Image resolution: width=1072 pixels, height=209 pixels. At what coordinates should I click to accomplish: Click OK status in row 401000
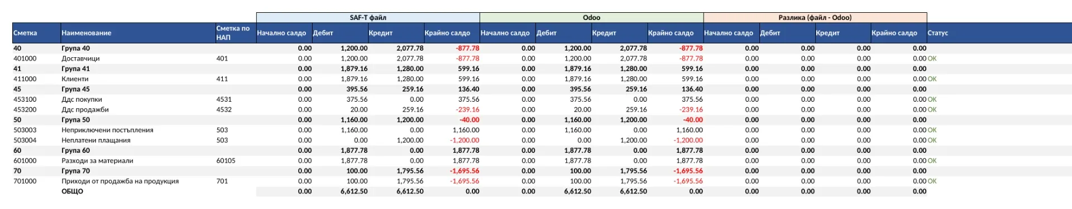932,58
